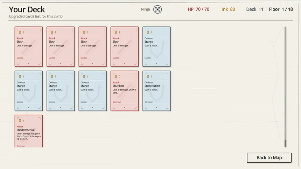Click the 'Gain 7 Block.' description text
This screenshot has width=301, height=169.
point(151,90)
